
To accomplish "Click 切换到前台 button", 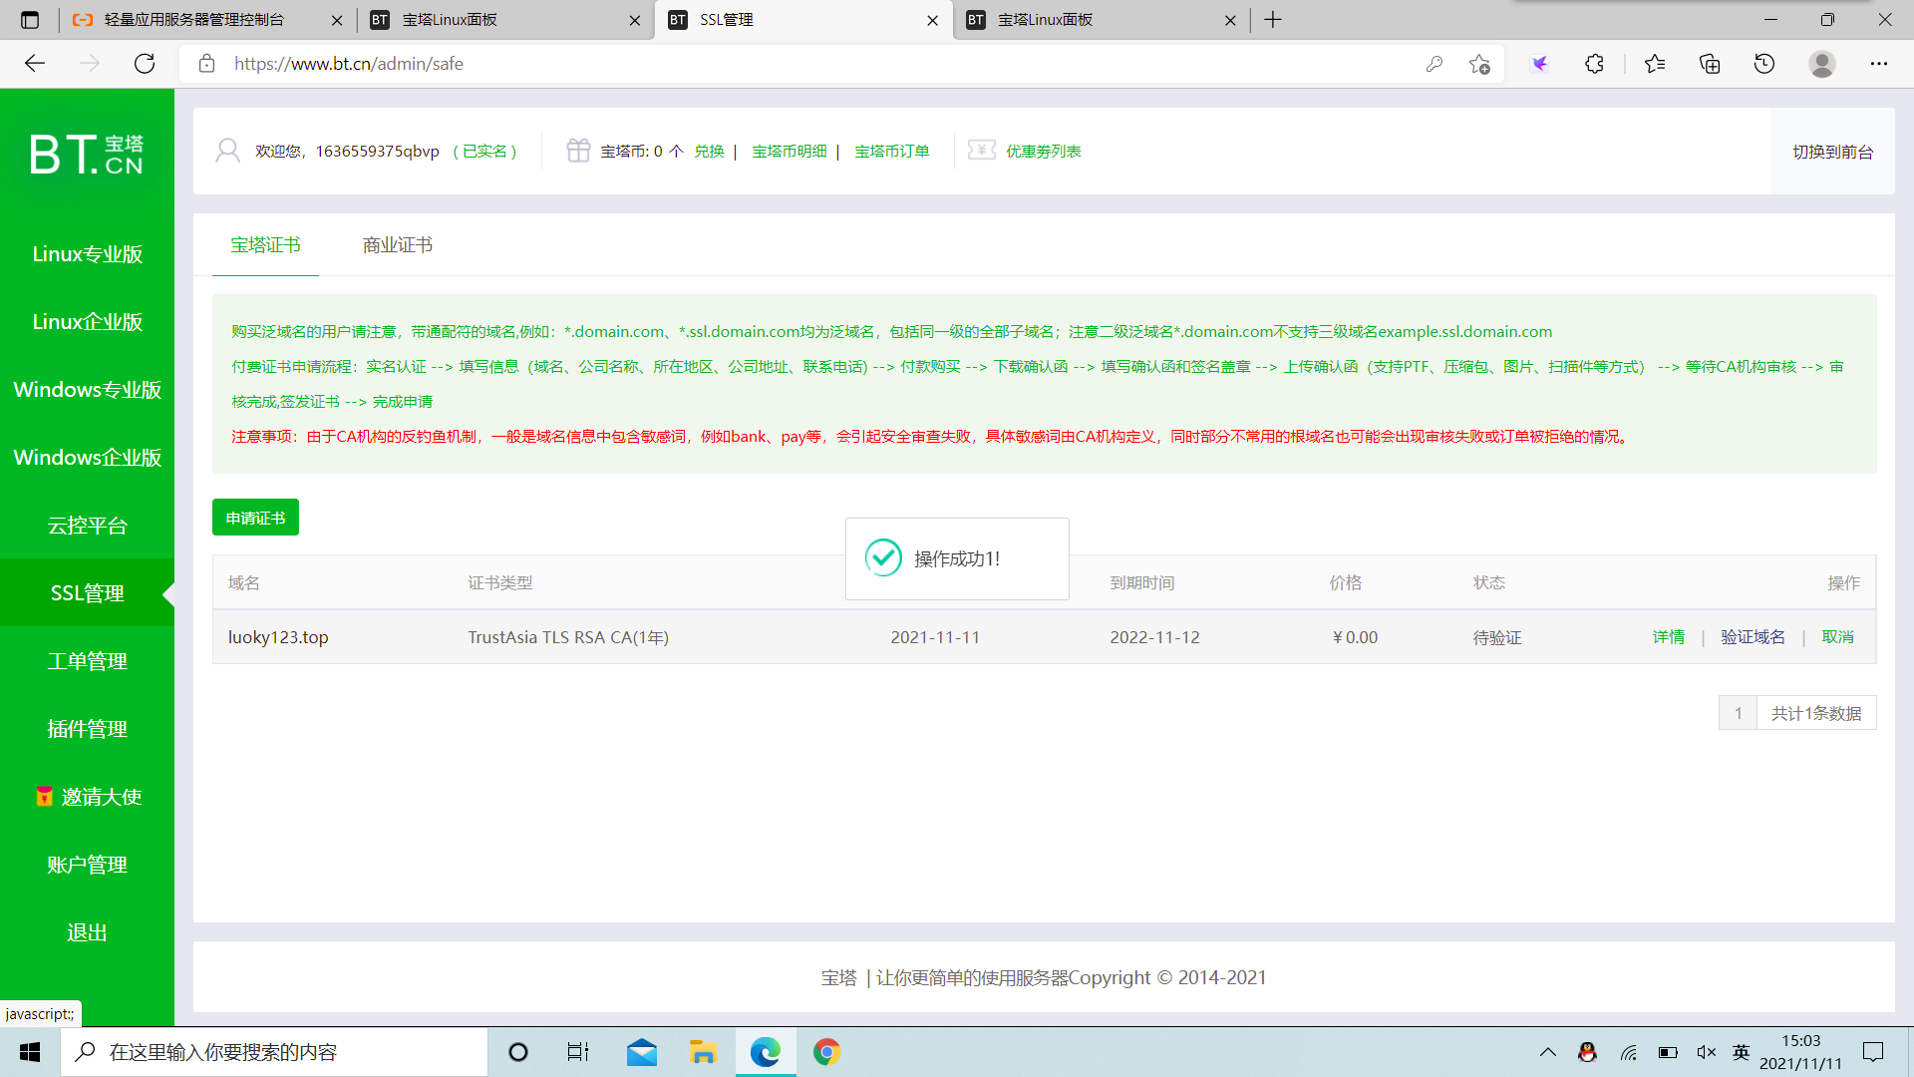I will 1832,152.
